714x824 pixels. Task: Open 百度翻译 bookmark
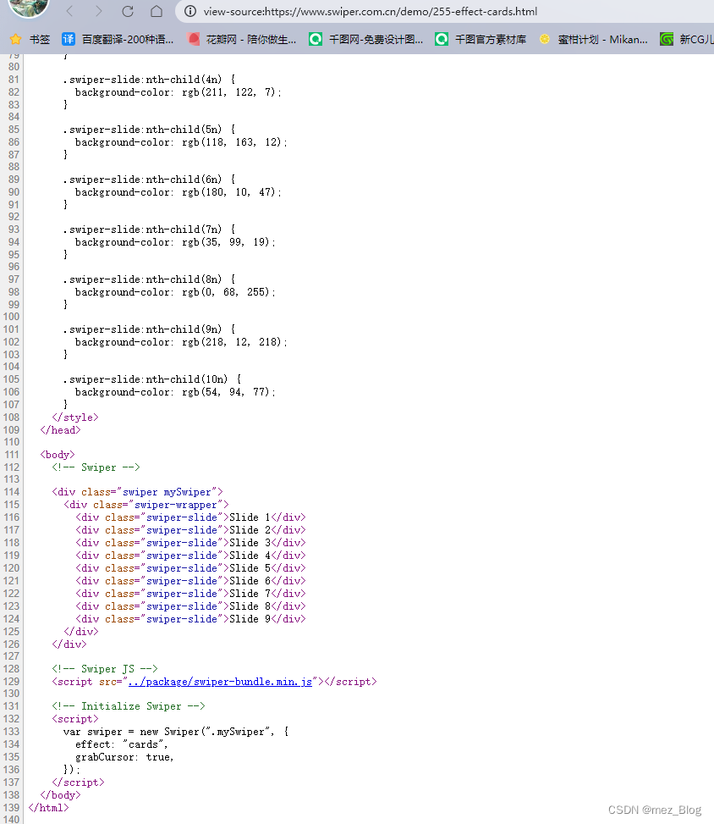tap(118, 40)
